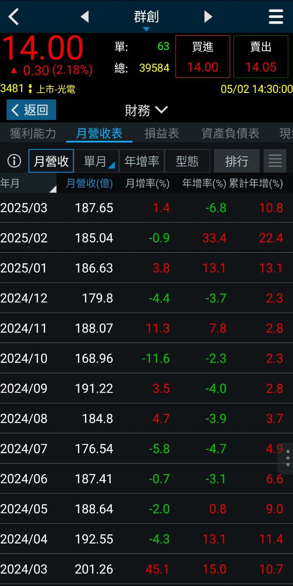This screenshot has width=293, height=586.
Task: Select the 2024/06 row date
Action: [x=24, y=479]
